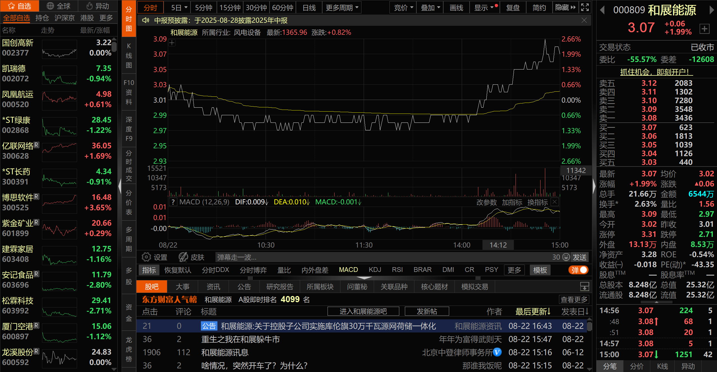717x372 pixels.
Task: Select KDJ indicator tab
Action: click(x=375, y=269)
